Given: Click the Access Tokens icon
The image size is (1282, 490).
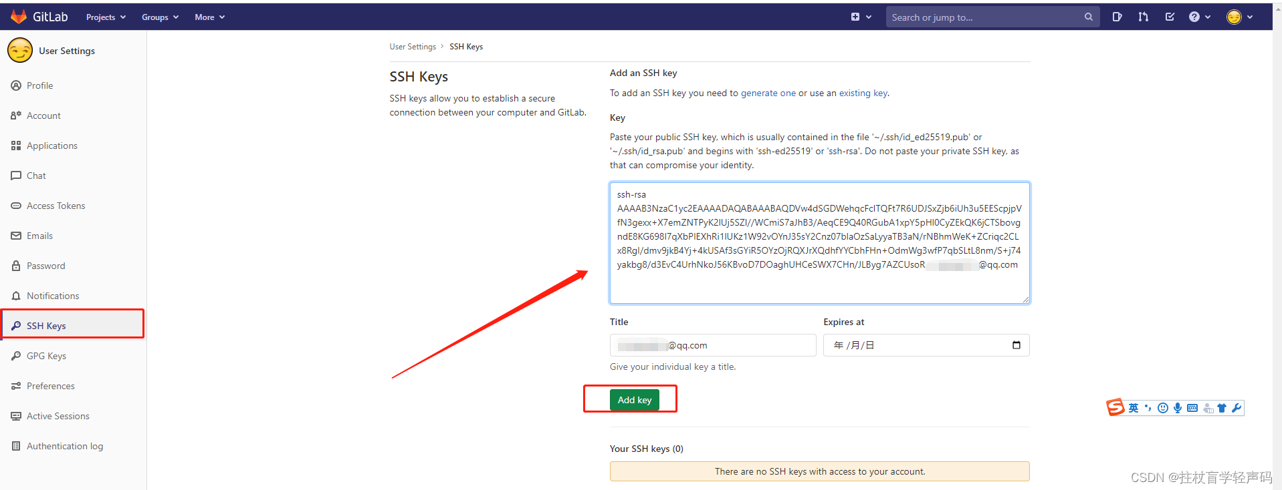Looking at the screenshot, I should (16, 206).
